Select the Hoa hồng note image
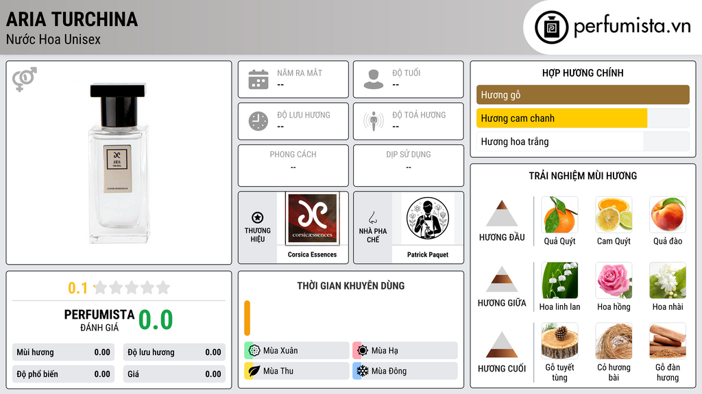702x394 pixels. (x=614, y=280)
